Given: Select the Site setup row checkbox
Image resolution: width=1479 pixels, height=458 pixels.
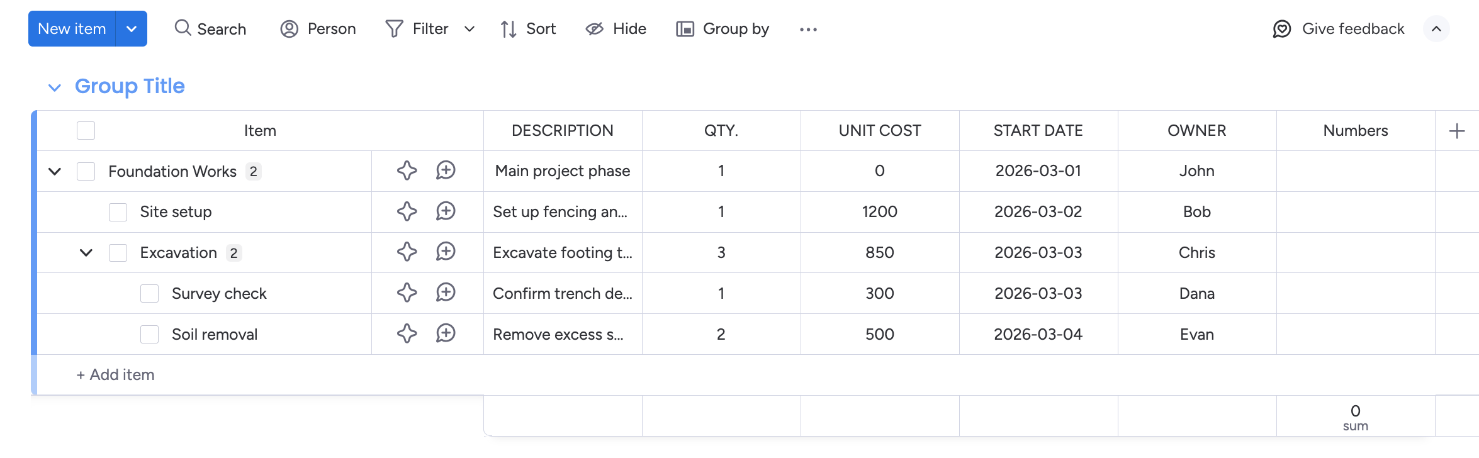Looking at the screenshot, I should tap(118, 212).
